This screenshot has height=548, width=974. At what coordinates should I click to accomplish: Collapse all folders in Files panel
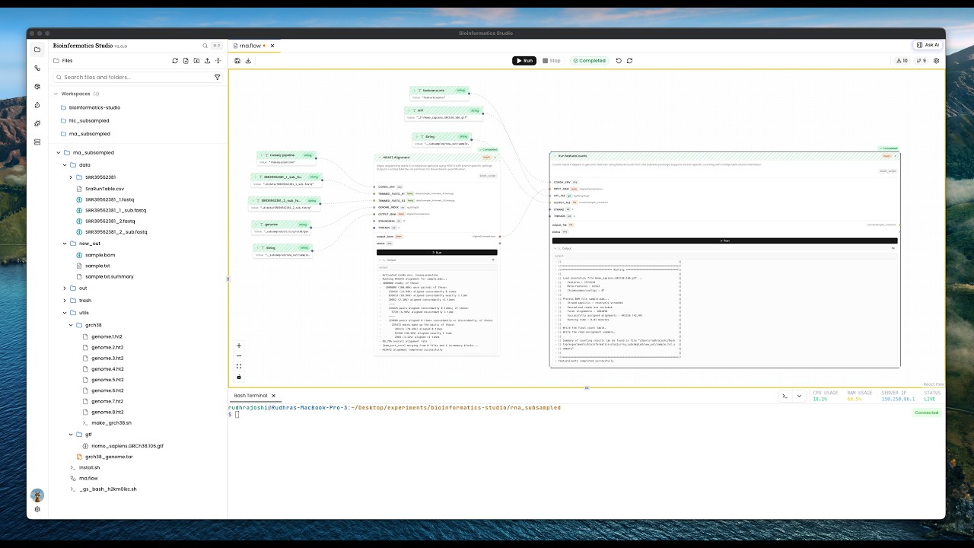(218, 60)
